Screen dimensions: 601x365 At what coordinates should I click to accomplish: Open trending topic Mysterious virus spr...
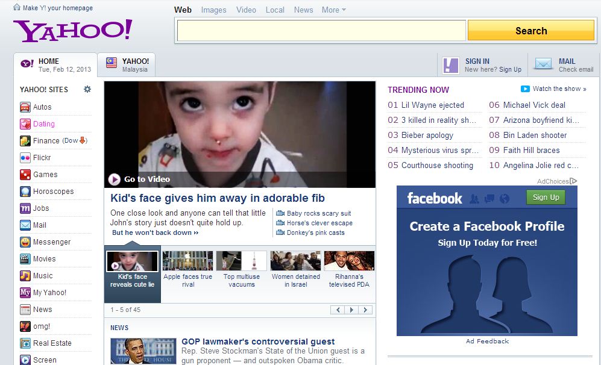pyautogui.click(x=439, y=150)
